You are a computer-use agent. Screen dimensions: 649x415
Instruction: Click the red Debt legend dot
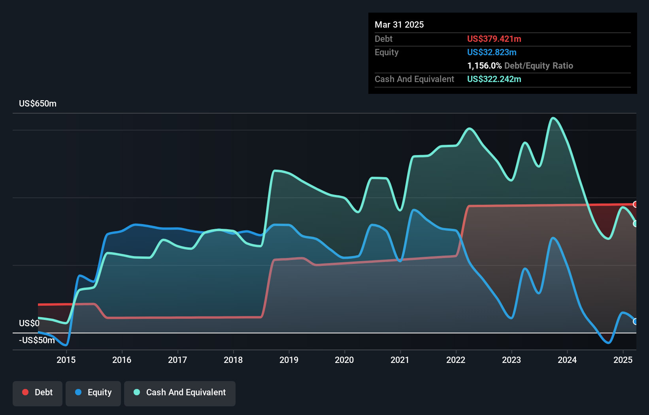pos(25,392)
